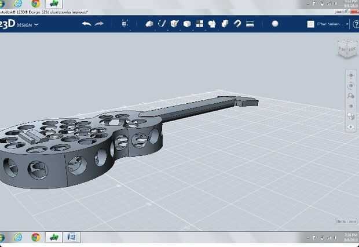Image resolution: width=359 pixels, height=247 pixels.
Task: Open the visual style sphere options
Action: click(x=351, y=117)
